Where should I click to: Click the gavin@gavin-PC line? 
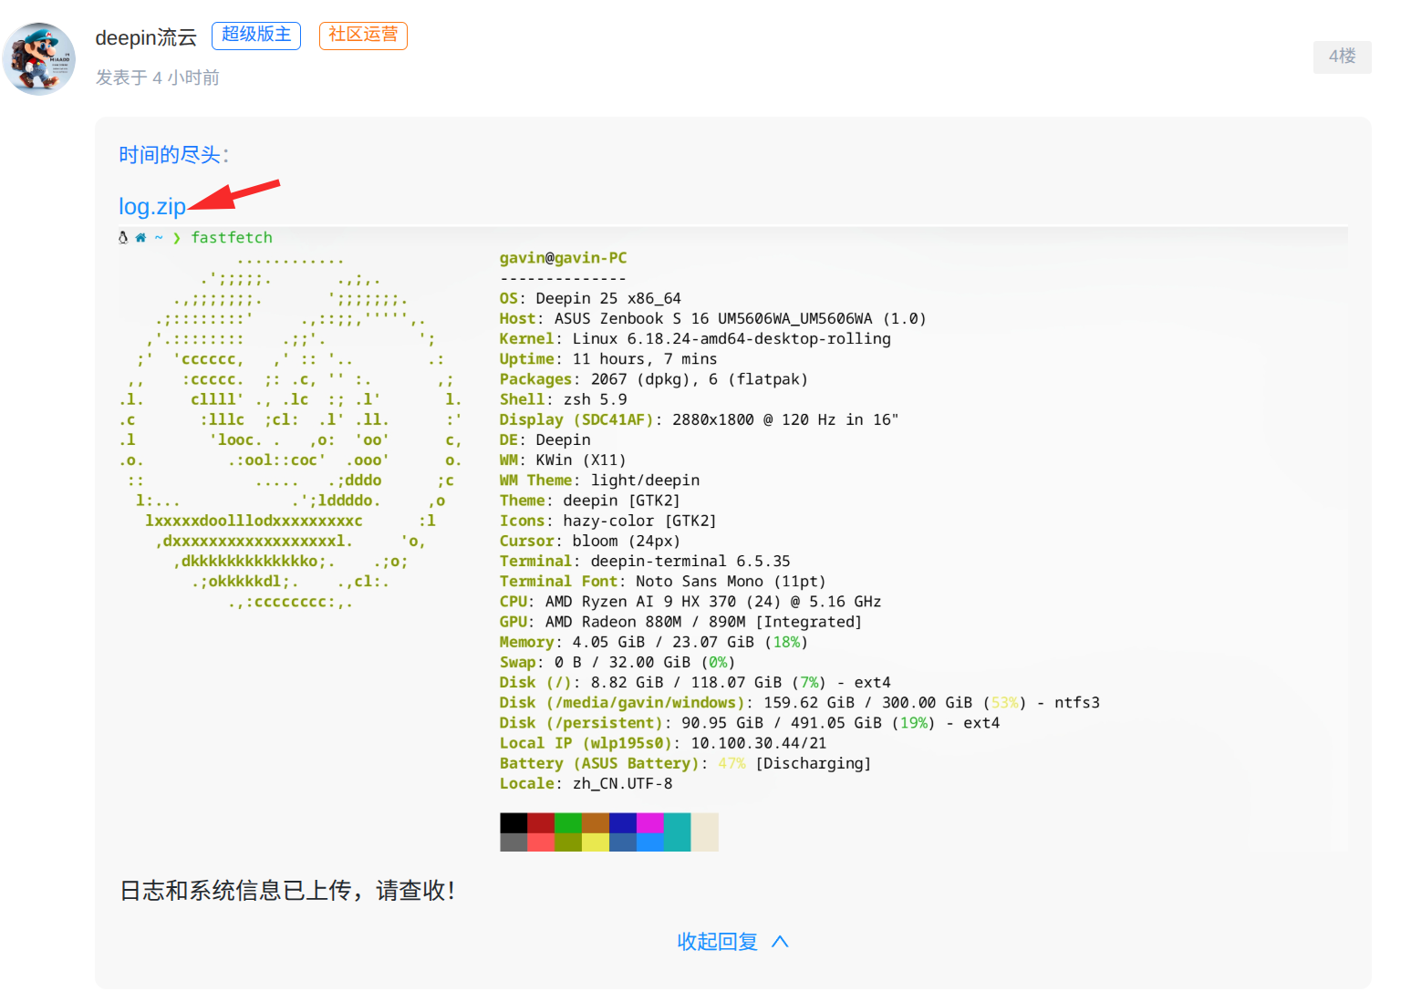[563, 258]
